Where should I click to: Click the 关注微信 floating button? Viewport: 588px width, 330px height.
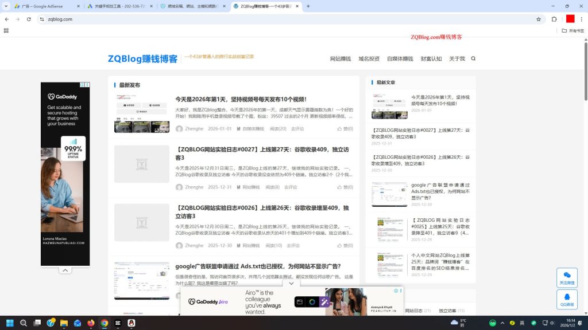(x=567, y=278)
